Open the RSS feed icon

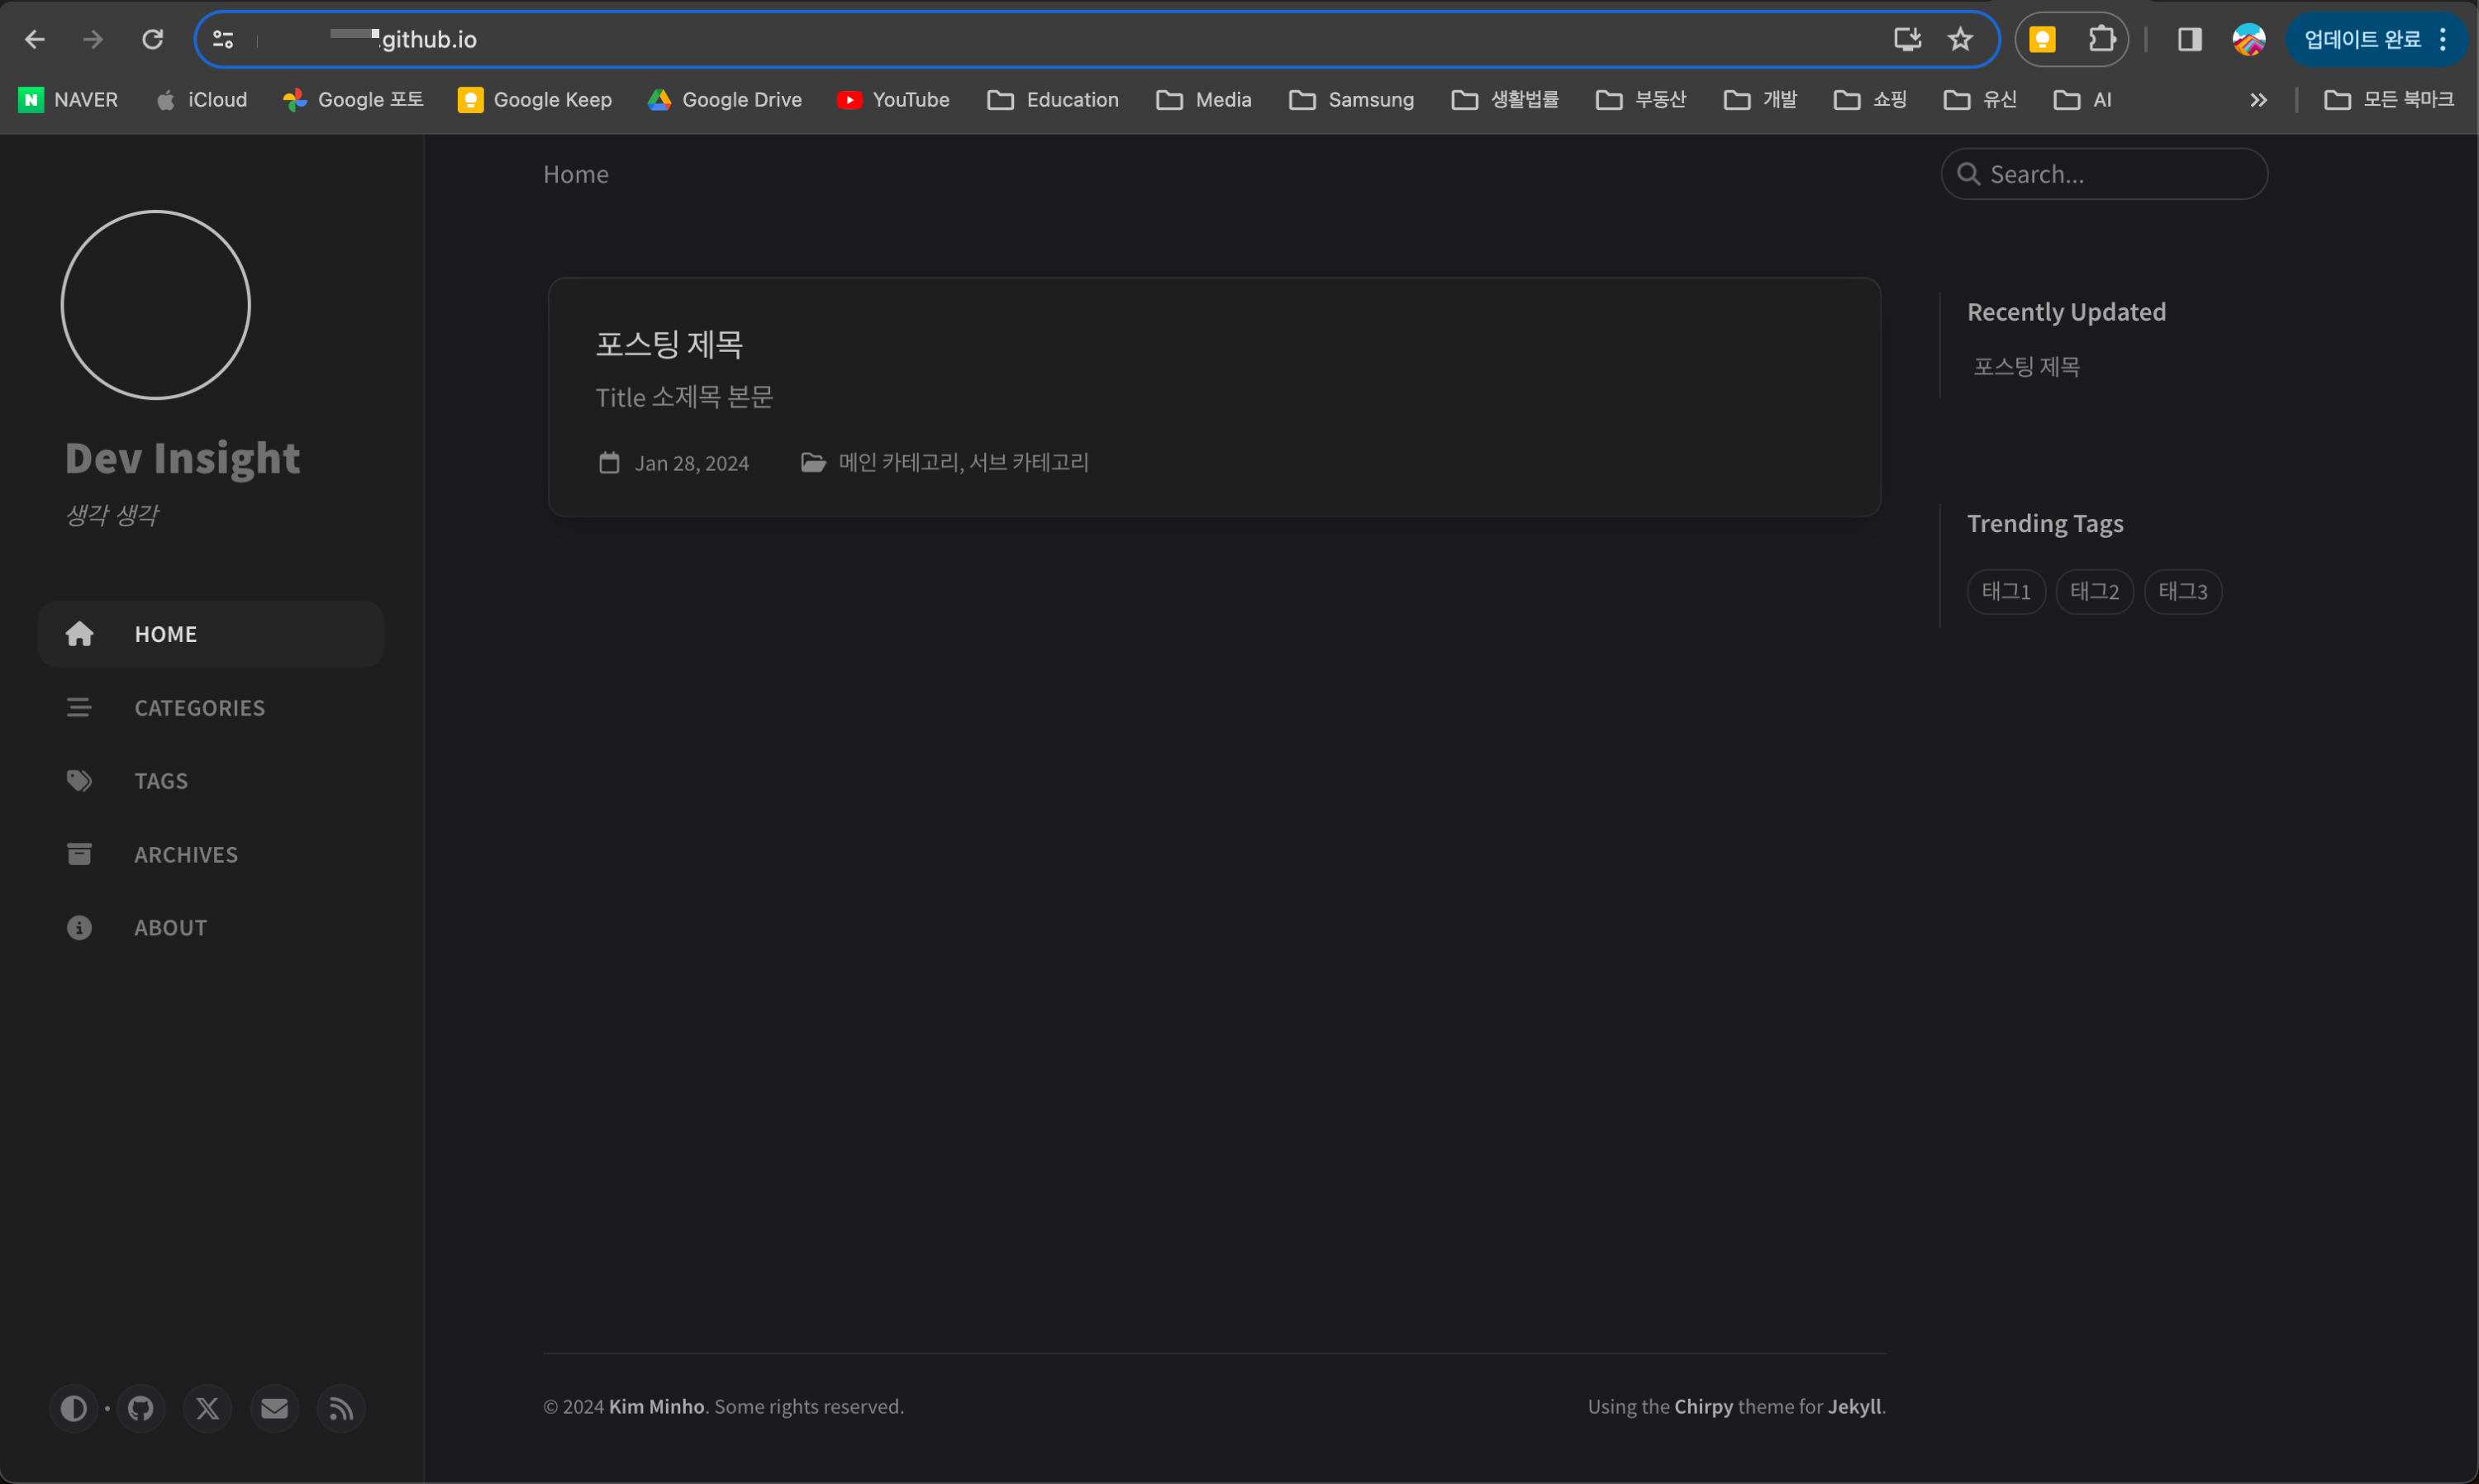coord(341,1409)
